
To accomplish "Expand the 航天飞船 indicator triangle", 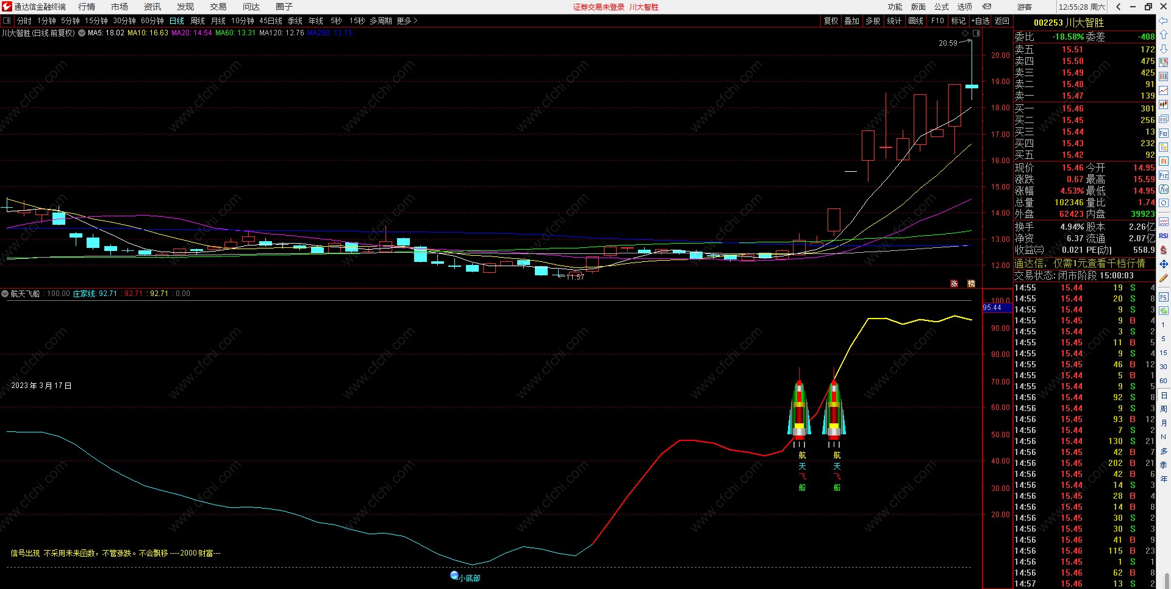I will 5,294.
